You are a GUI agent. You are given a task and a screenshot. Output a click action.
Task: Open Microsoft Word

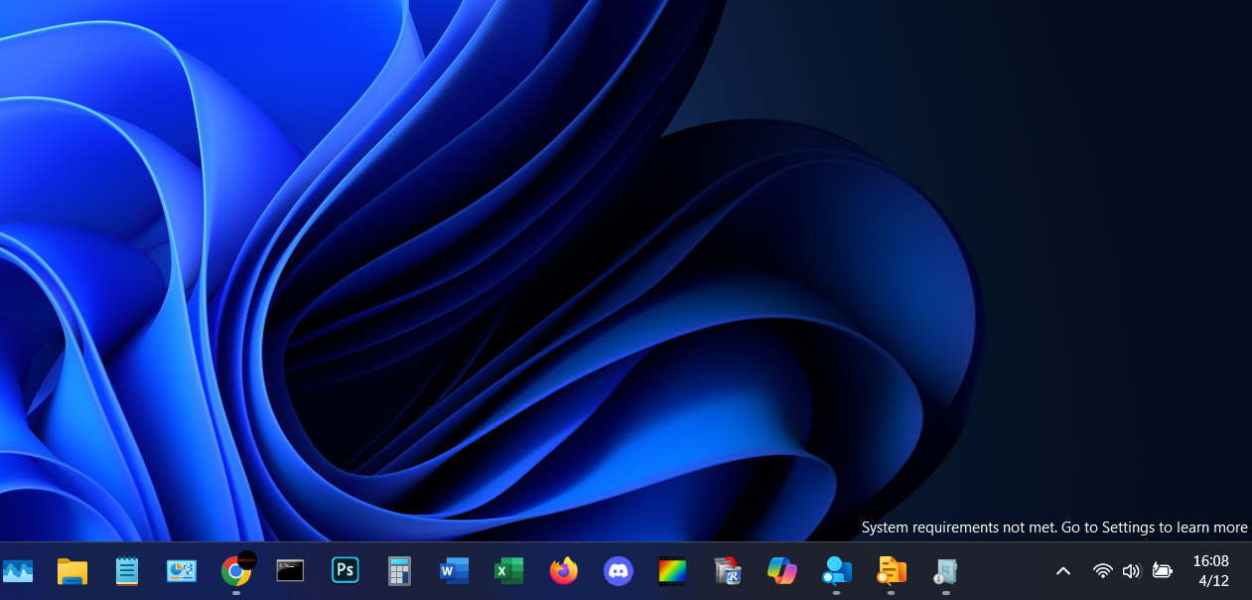click(453, 570)
